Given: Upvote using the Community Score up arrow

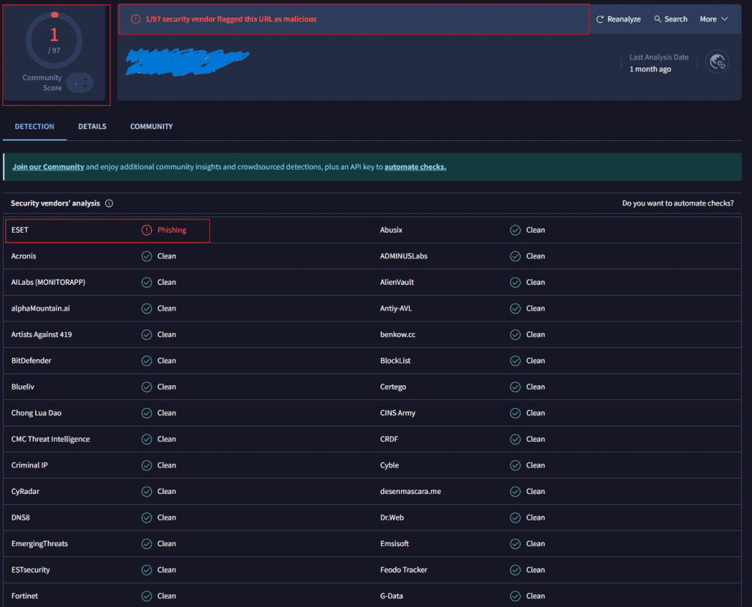Looking at the screenshot, I should [x=85, y=79].
